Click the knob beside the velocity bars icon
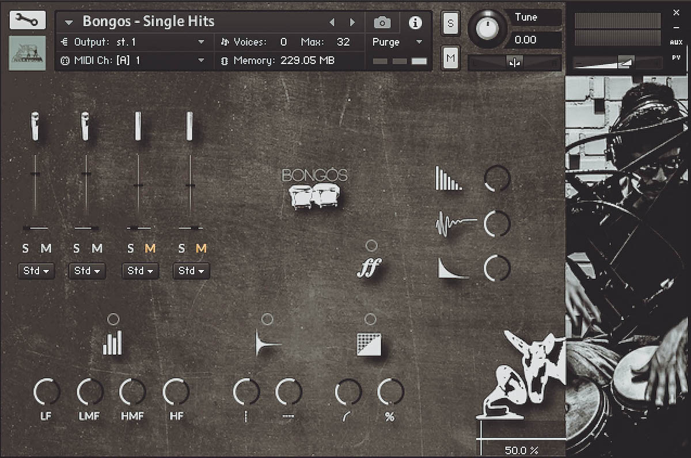 tap(497, 178)
